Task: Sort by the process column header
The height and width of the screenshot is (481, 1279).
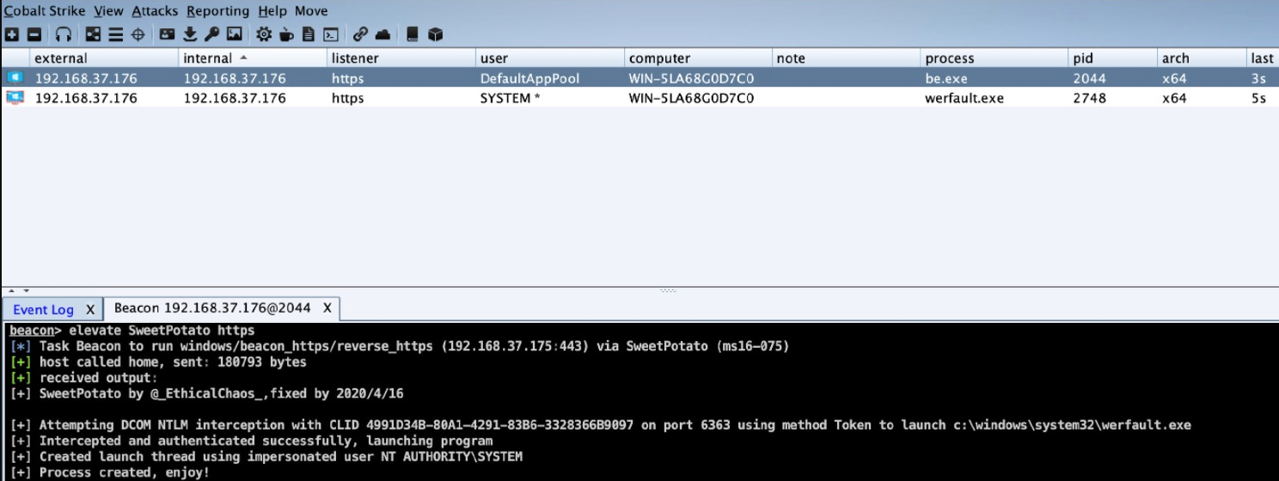Action: coord(994,58)
